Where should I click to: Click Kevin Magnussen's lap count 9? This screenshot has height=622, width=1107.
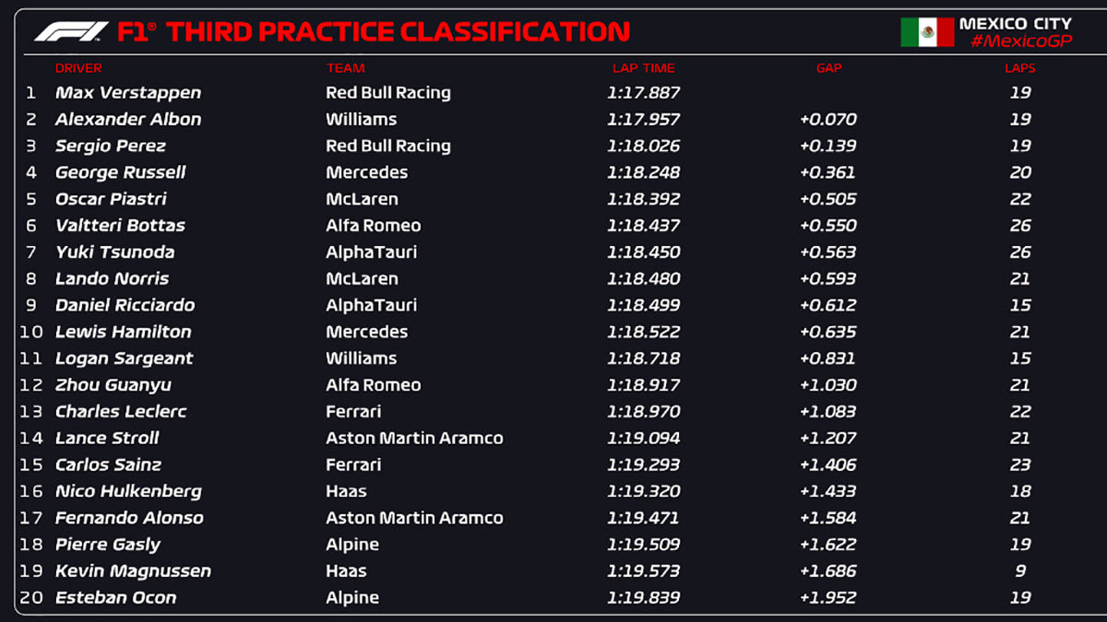coord(1020,571)
